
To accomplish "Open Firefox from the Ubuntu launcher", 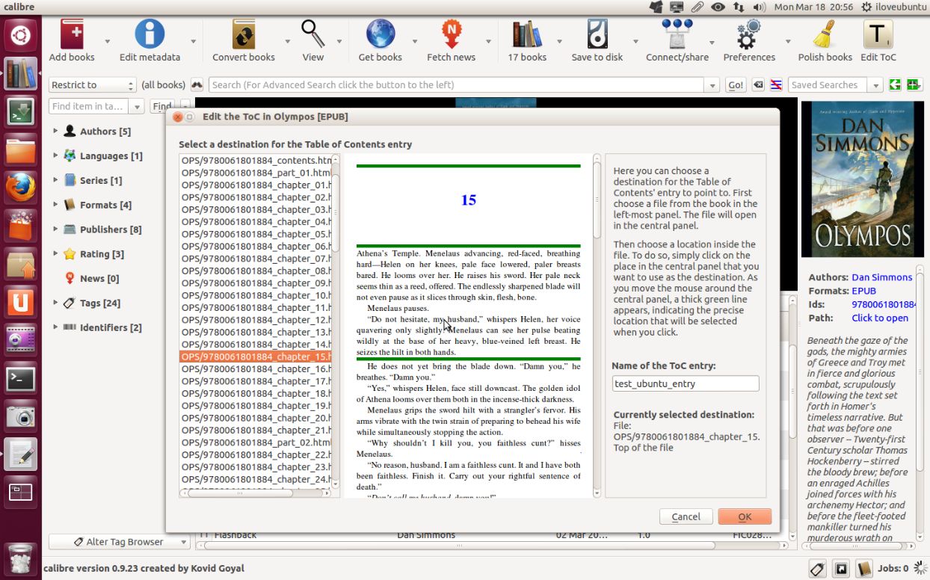I will point(21,187).
